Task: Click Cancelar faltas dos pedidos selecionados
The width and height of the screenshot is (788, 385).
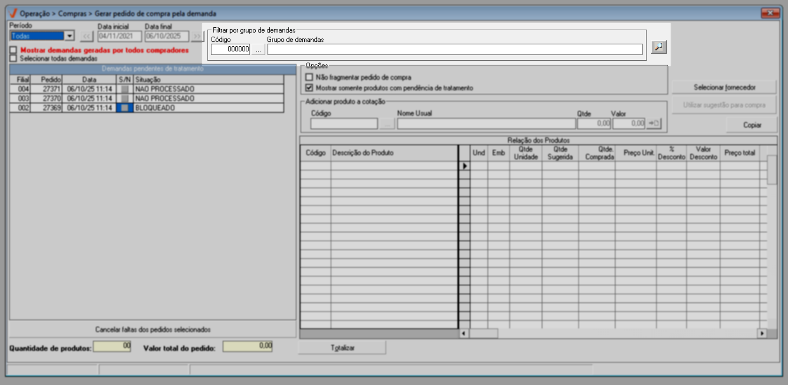Action: click(153, 329)
